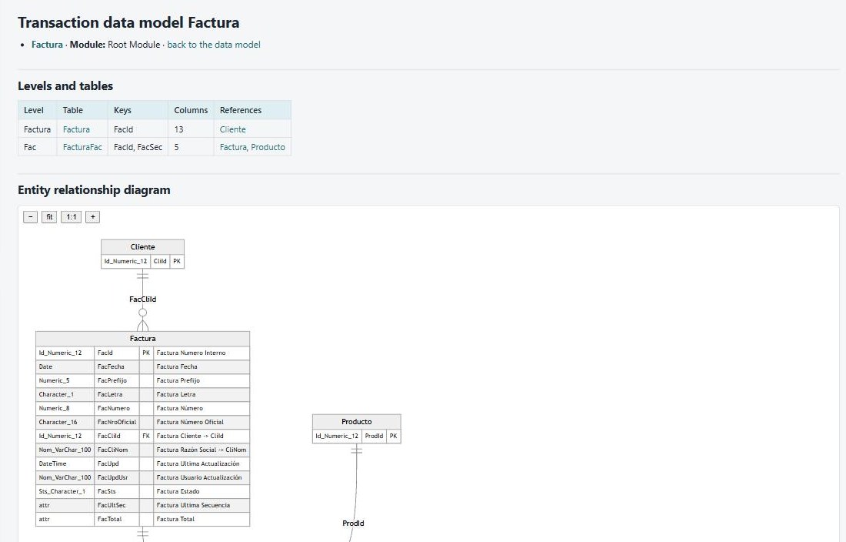Open the Factura table link in the Levels table
This screenshot has width=846, height=542.
[76, 129]
